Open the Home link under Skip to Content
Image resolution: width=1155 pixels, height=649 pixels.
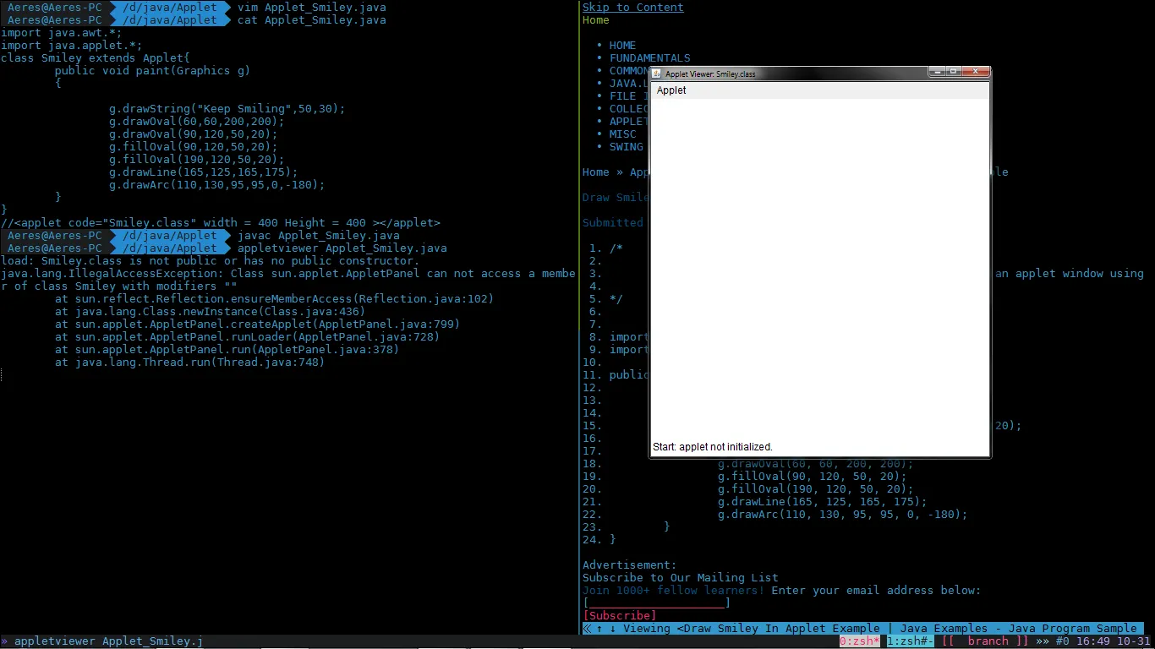(x=596, y=20)
